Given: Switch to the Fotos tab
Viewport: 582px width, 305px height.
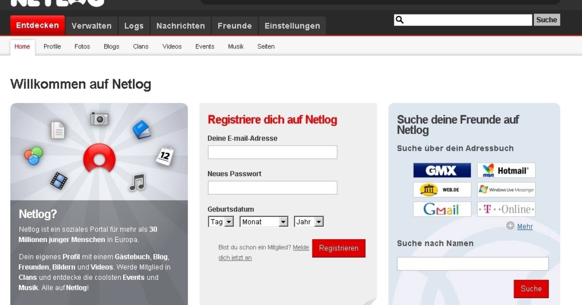Looking at the screenshot, I should [x=82, y=46].
